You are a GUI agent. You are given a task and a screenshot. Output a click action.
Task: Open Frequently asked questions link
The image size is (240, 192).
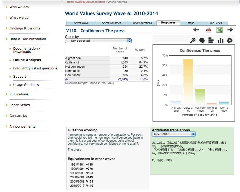click(x=35, y=68)
